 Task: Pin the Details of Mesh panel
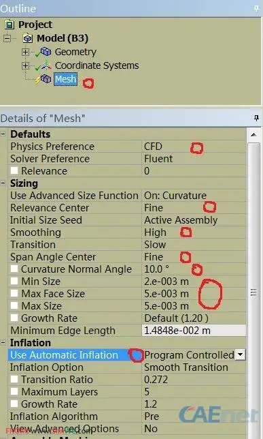tap(256, 119)
